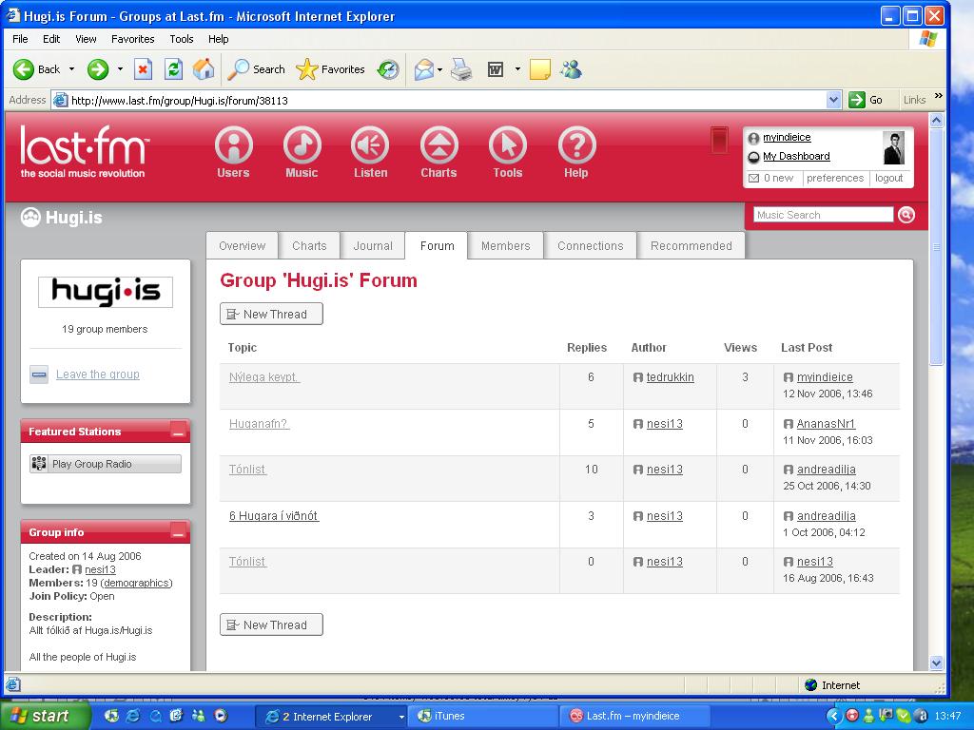Open the File menu
974x730 pixels.
tap(20, 38)
